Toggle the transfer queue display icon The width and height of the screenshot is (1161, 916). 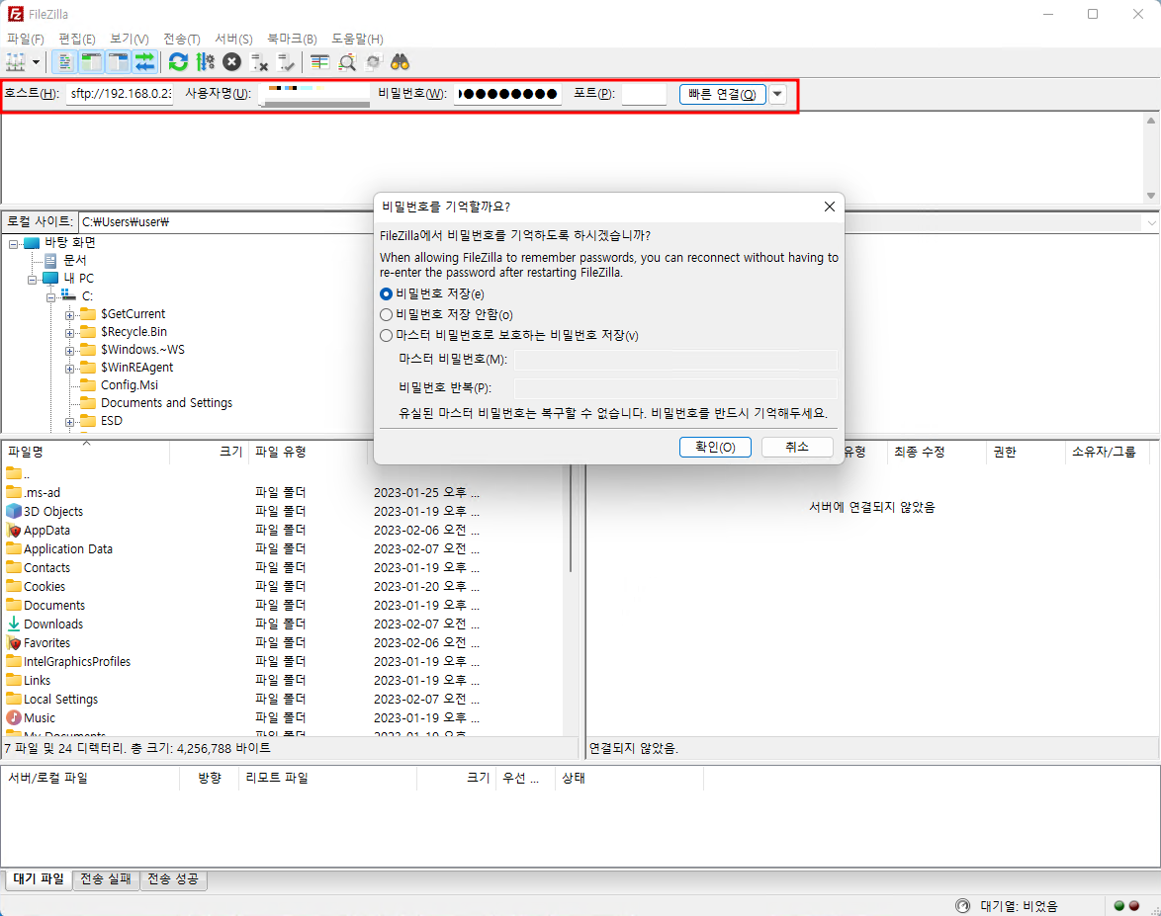click(x=145, y=62)
